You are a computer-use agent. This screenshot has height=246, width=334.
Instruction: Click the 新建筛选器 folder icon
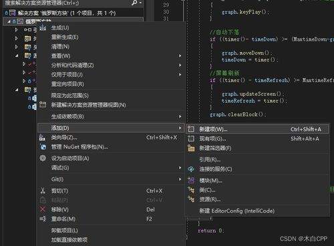pos(191,148)
